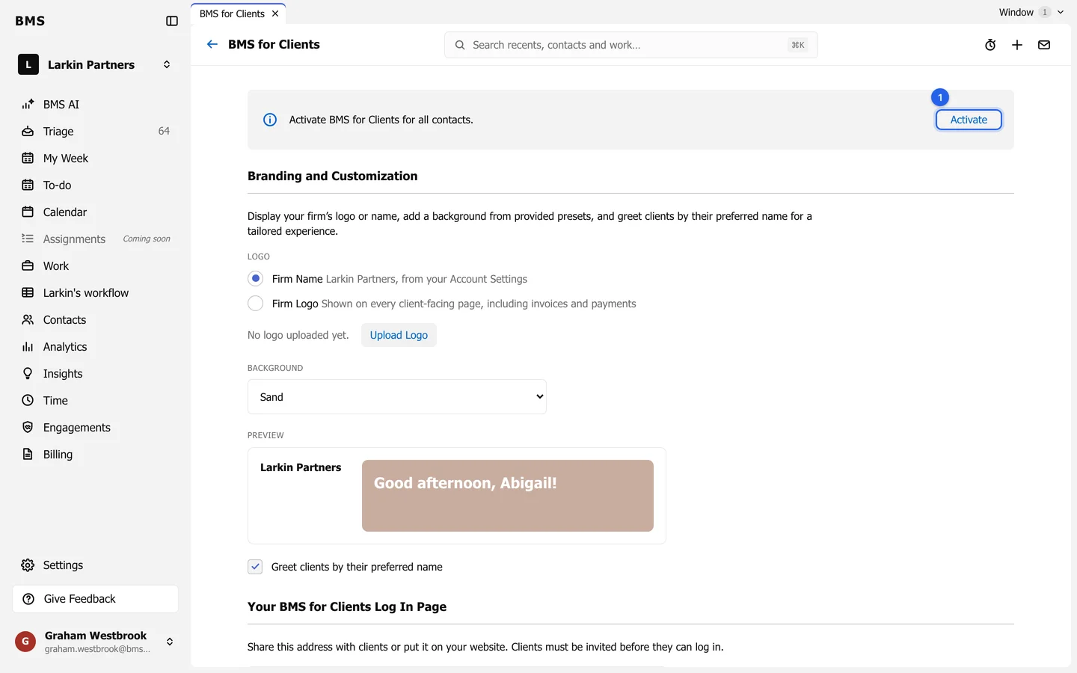1077x673 pixels.
Task: Toggle Greet clients by preferred name checkbox
Action: [255, 567]
